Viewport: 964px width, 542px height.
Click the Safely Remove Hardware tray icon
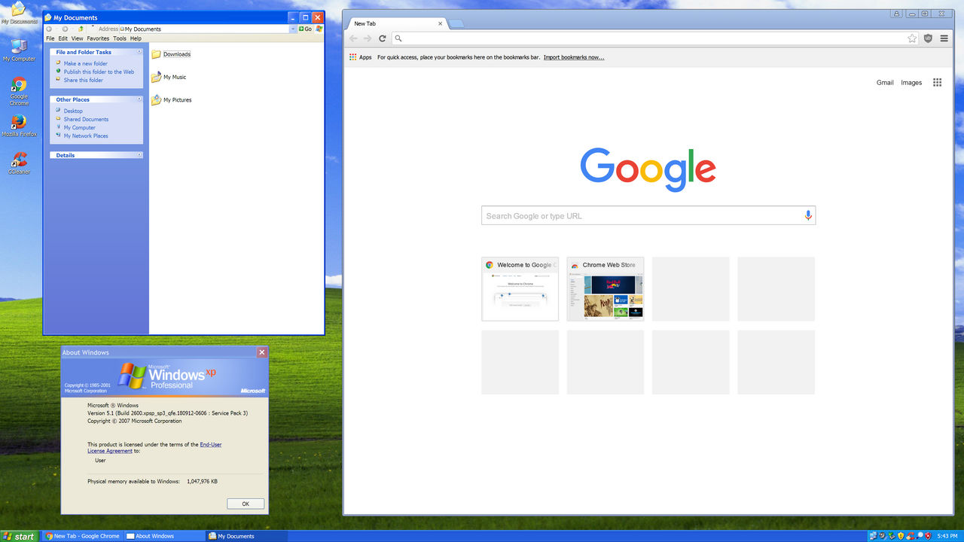892,536
